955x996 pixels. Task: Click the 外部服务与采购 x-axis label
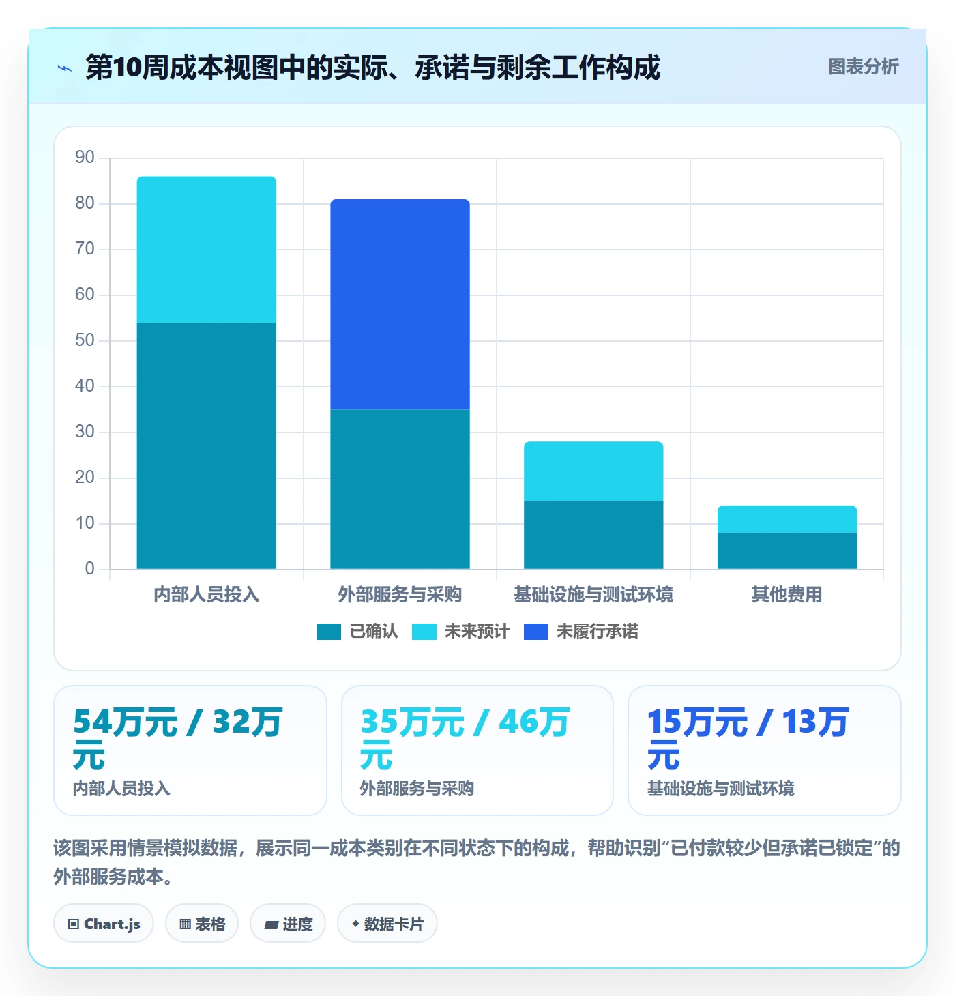click(x=400, y=595)
